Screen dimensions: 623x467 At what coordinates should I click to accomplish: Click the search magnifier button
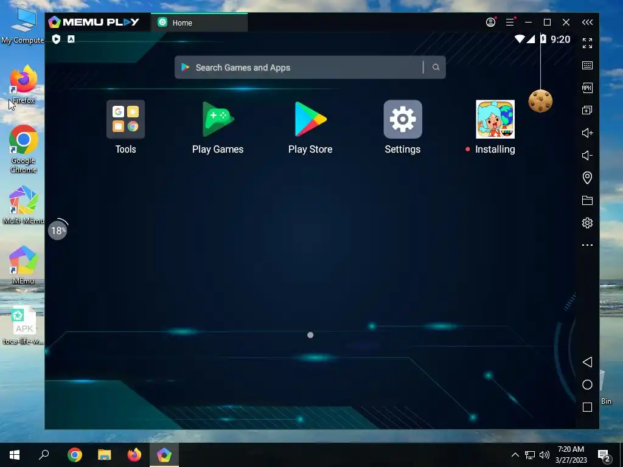436,67
